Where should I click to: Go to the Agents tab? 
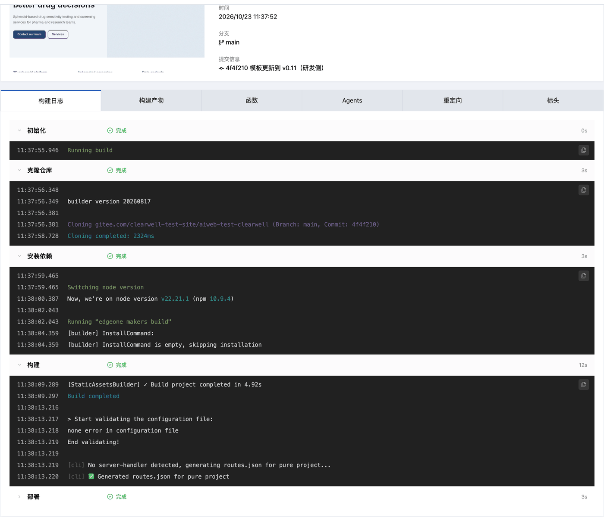[352, 100]
